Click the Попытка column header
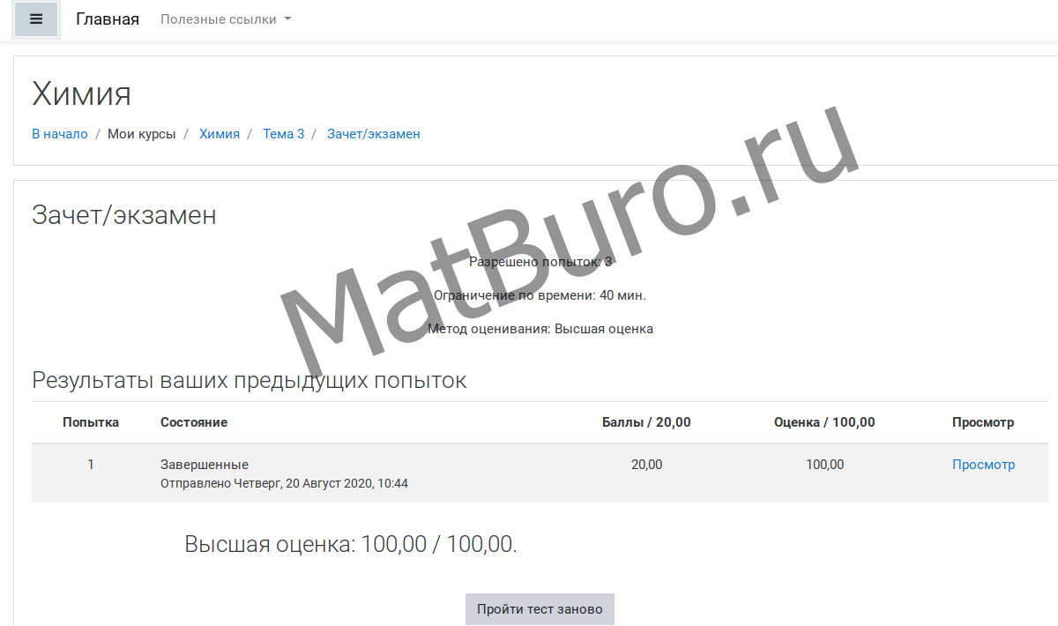 click(91, 422)
